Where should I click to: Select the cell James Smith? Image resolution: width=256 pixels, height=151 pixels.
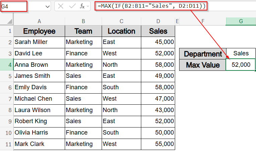pyautogui.click(x=39, y=76)
